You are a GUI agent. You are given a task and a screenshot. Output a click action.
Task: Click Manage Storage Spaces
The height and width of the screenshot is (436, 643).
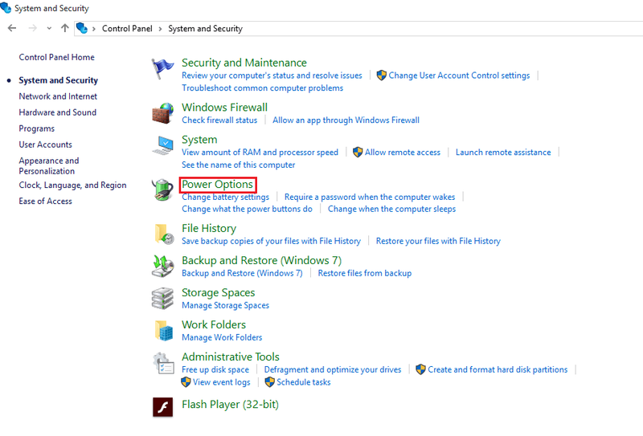coord(226,305)
